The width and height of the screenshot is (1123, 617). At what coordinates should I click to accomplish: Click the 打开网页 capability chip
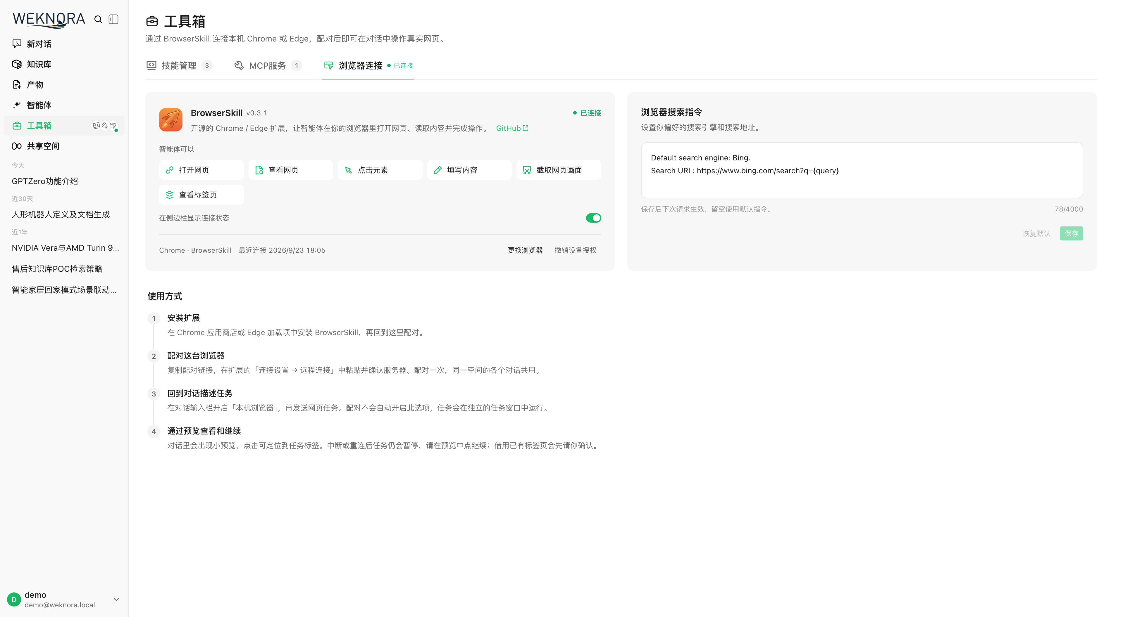tap(201, 170)
